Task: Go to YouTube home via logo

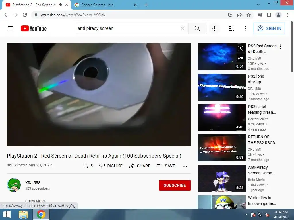Action: [34, 28]
